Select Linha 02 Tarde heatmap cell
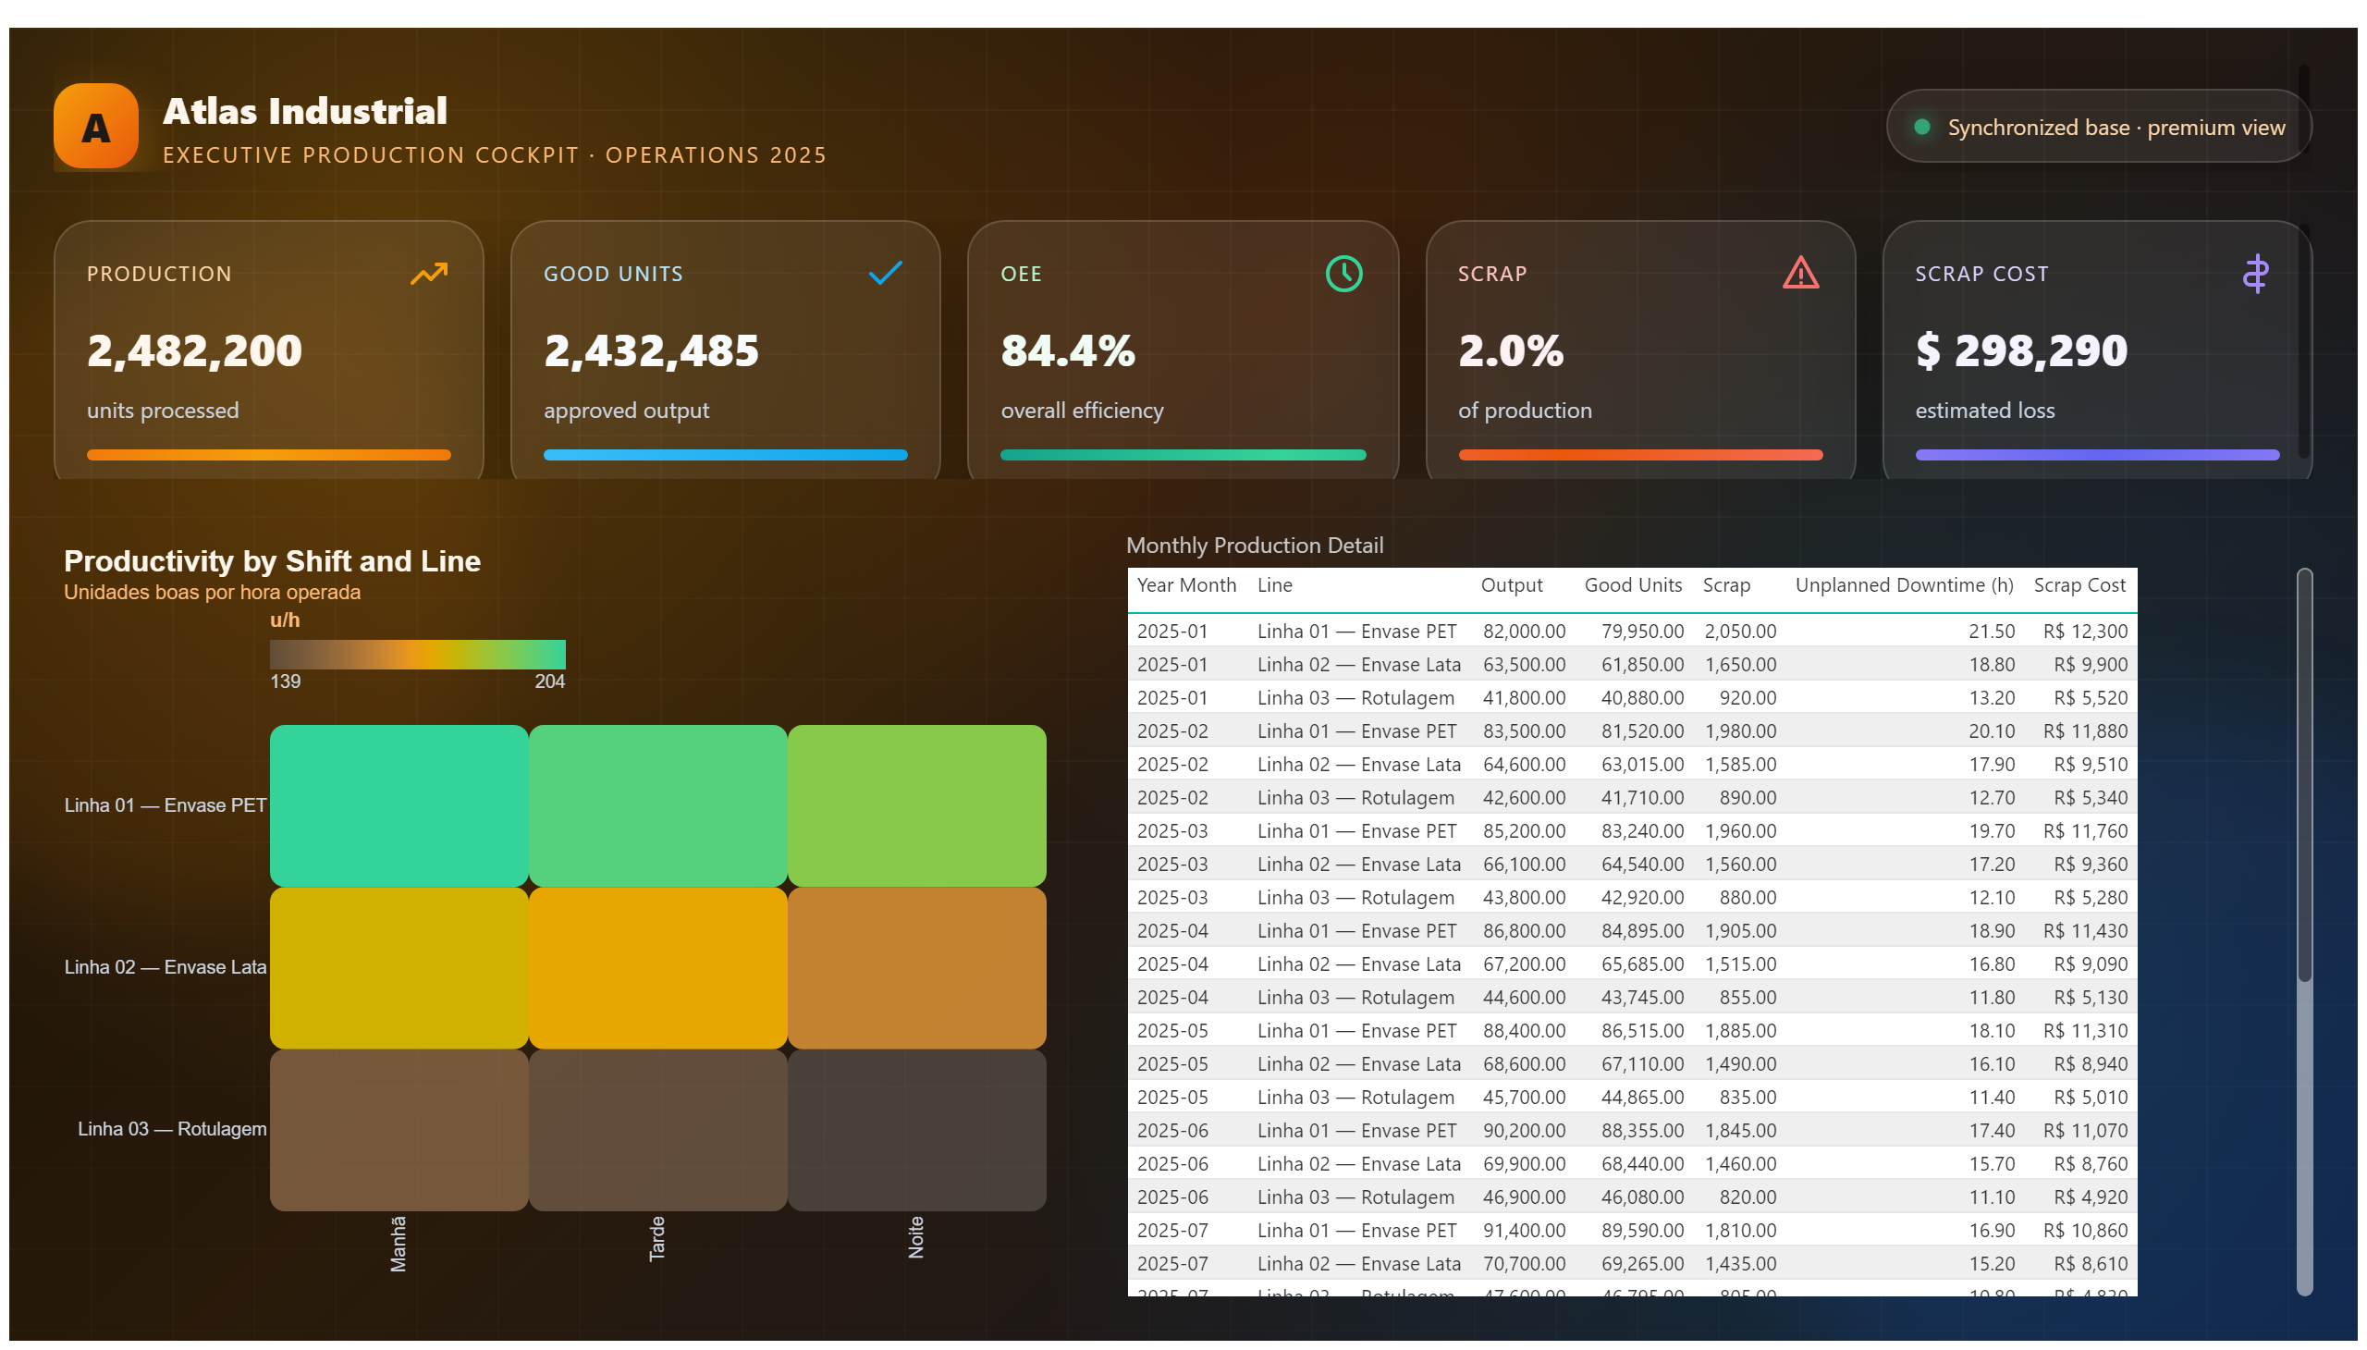The image size is (2367, 1350). pos(657,968)
